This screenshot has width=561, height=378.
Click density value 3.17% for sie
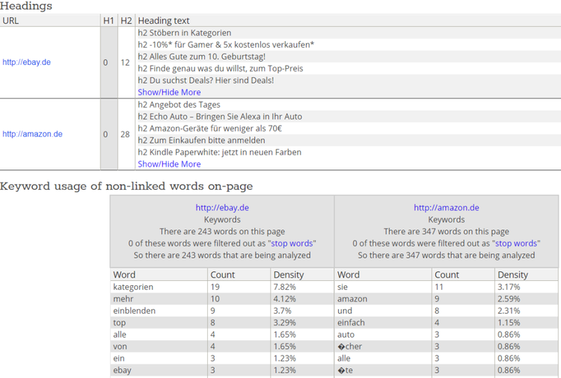click(x=509, y=287)
